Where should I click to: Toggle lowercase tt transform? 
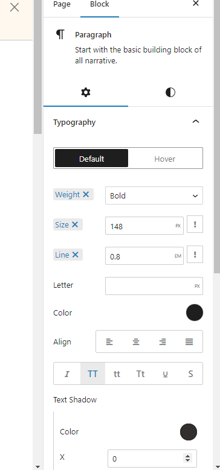(117, 374)
